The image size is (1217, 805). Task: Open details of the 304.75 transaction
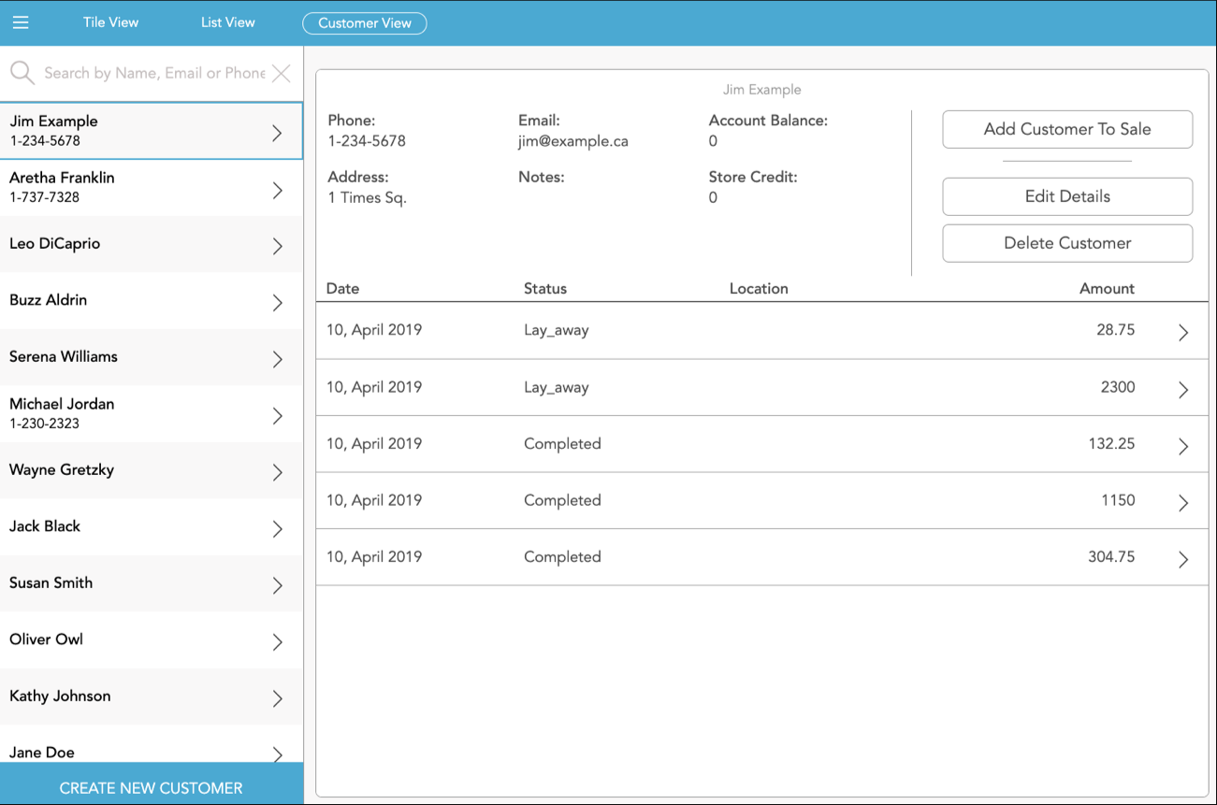coord(1183,558)
